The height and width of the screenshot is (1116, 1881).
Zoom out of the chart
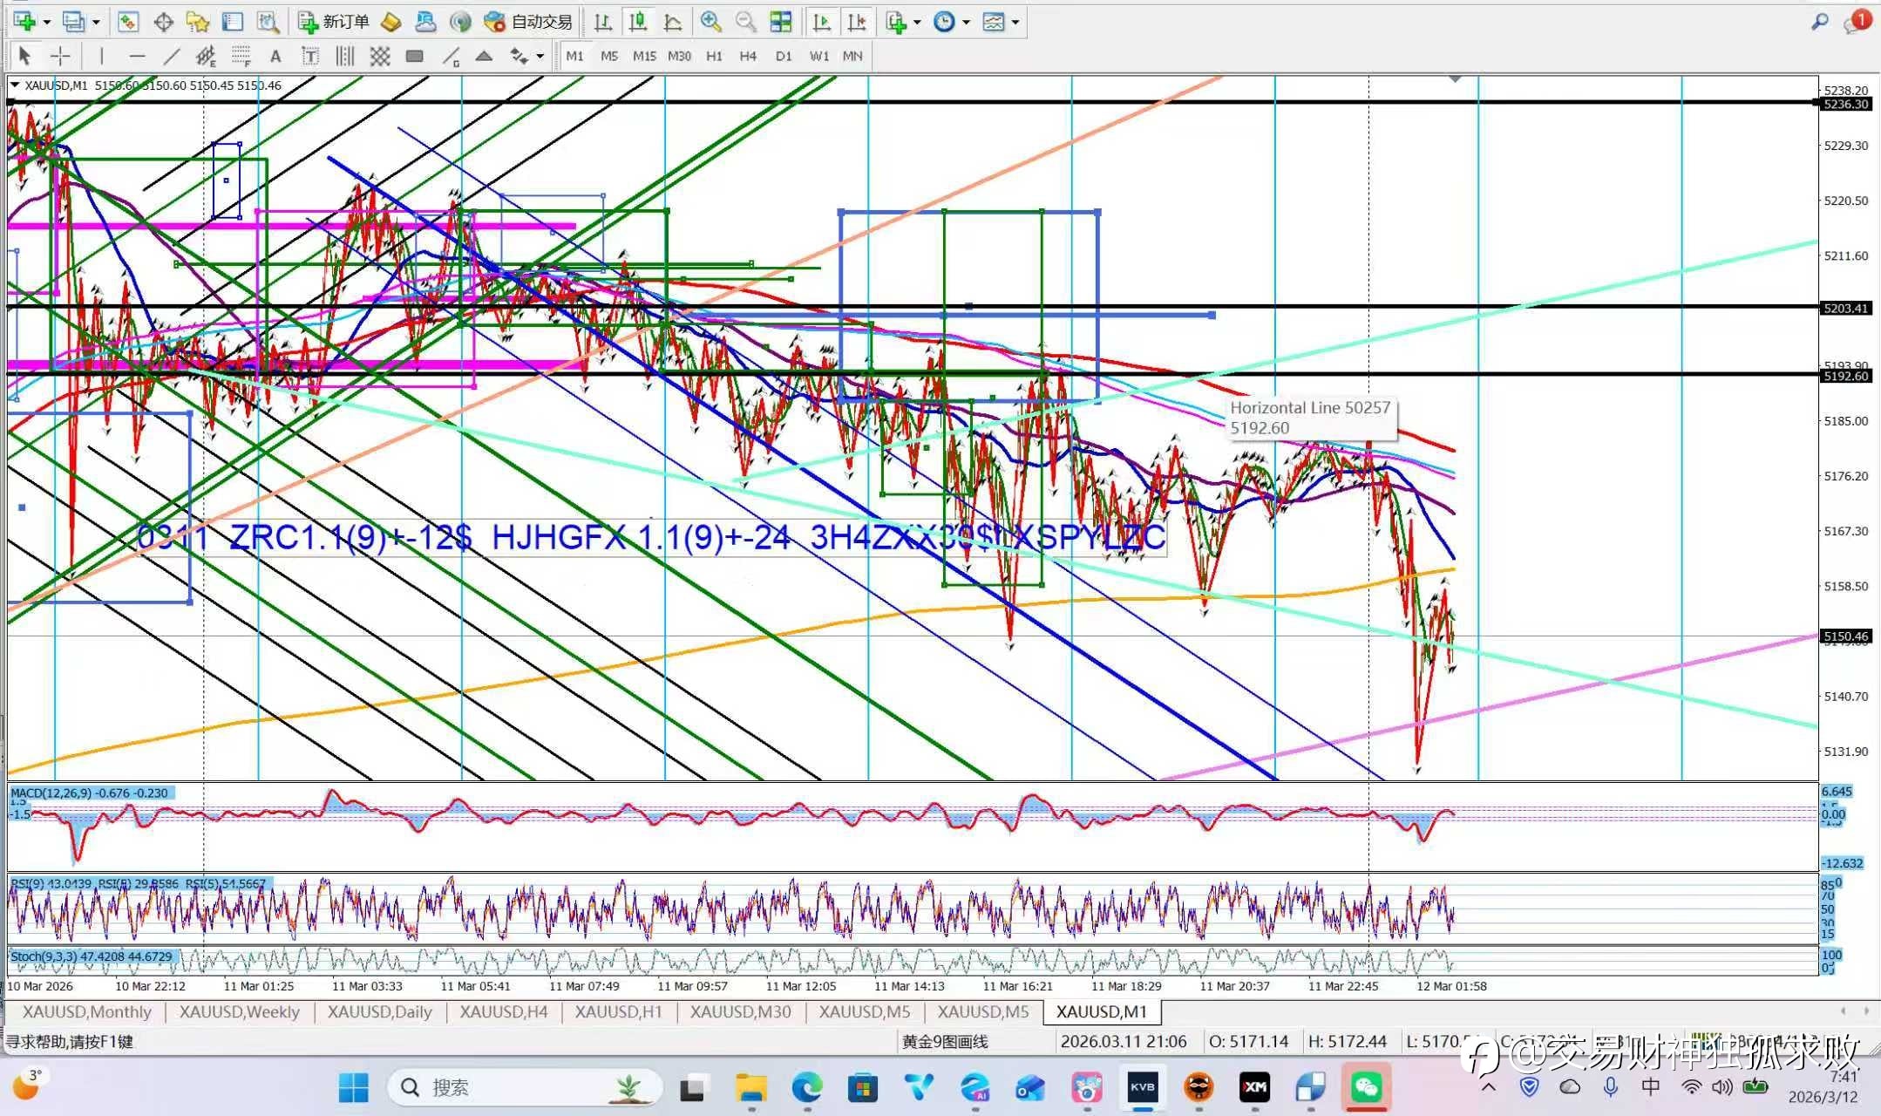(745, 22)
